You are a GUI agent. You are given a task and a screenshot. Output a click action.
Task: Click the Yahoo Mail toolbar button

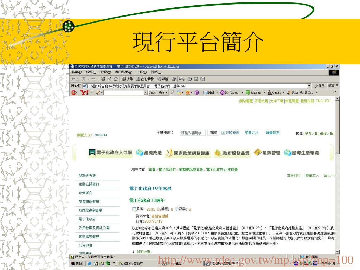pyautogui.click(x=209, y=92)
